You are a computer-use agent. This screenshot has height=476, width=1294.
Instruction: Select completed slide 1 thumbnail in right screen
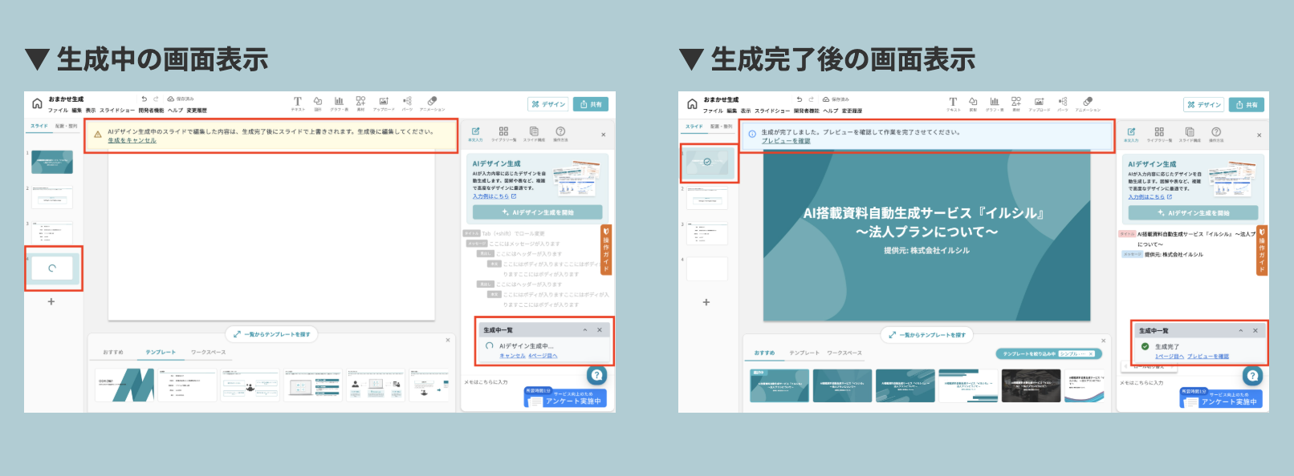click(x=707, y=163)
